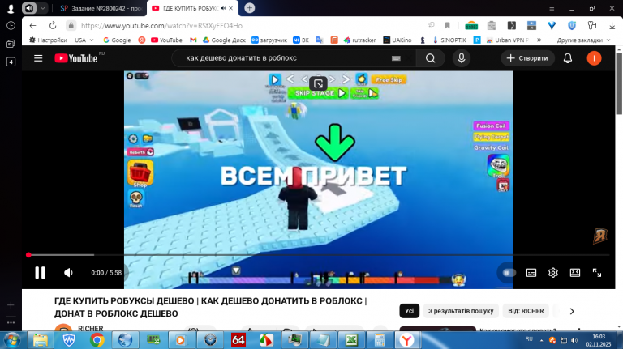Screen dimensions: 623x349
Task: Bookmark this page with the ribbon icon
Action: [x=448, y=25]
